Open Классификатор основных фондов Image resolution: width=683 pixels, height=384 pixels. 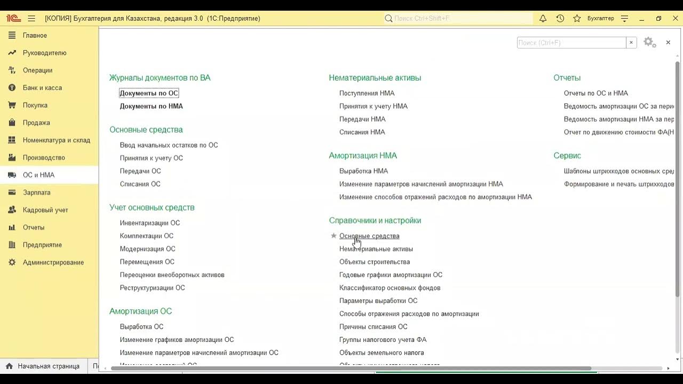[x=390, y=288]
